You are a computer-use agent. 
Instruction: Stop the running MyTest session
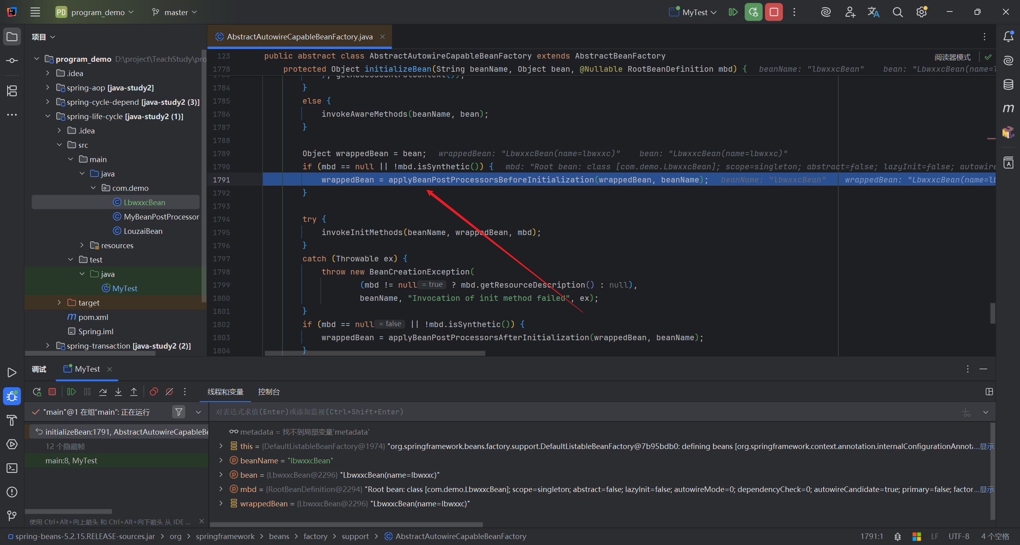[773, 12]
